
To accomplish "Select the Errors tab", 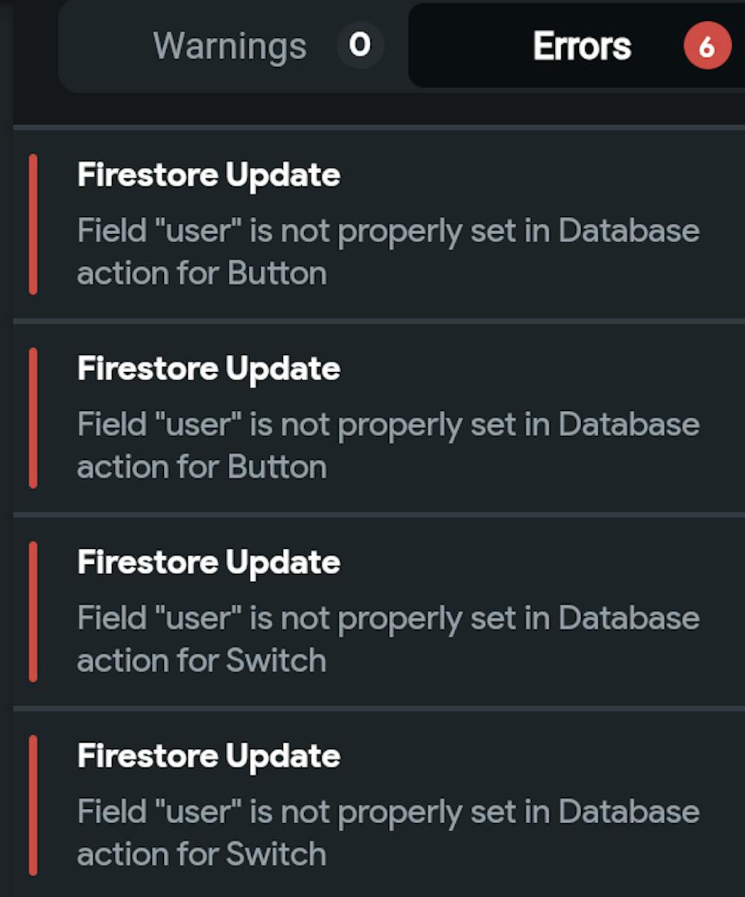I will click(x=582, y=46).
